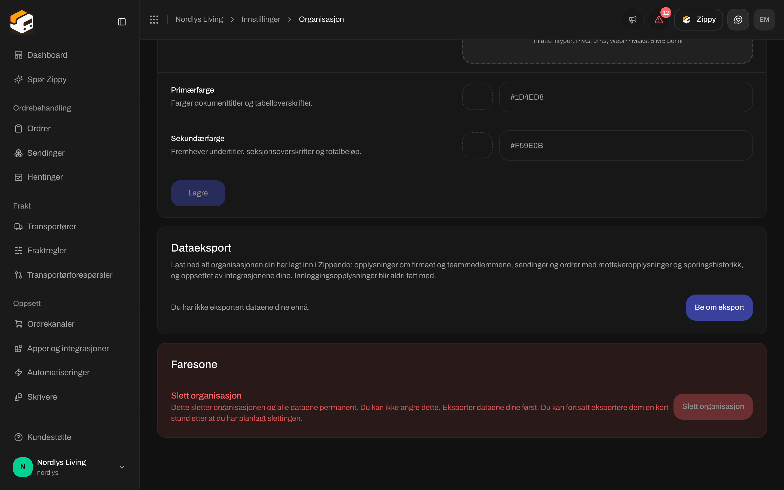Open the announcements megaphone icon
The width and height of the screenshot is (784, 490).
coord(632,19)
